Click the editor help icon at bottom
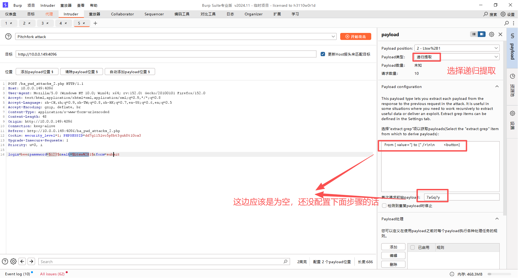The image size is (518, 278). (x=5, y=261)
